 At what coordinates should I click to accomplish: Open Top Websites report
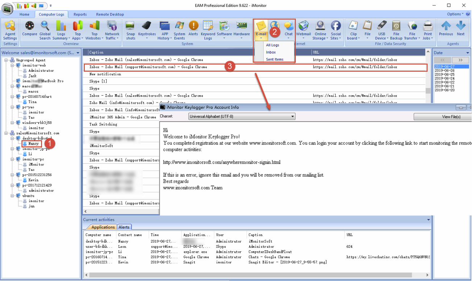pos(94,30)
